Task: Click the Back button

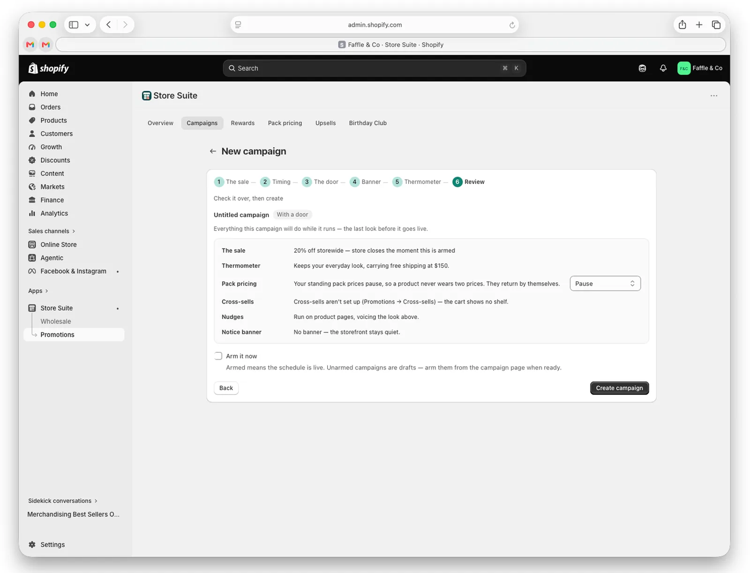Action: (x=226, y=388)
